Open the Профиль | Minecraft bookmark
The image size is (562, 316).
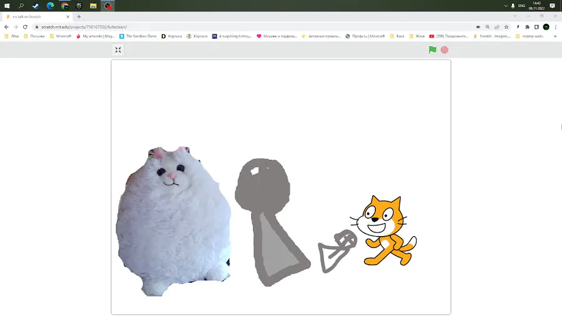pos(365,36)
